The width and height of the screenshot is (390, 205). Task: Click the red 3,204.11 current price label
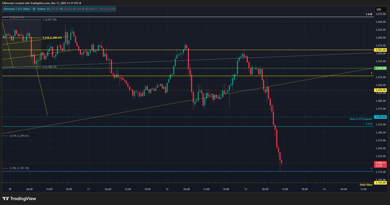(x=380, y=163)
